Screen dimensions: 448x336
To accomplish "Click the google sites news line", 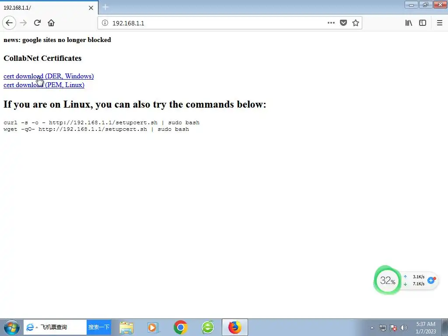I will point(57,40).
